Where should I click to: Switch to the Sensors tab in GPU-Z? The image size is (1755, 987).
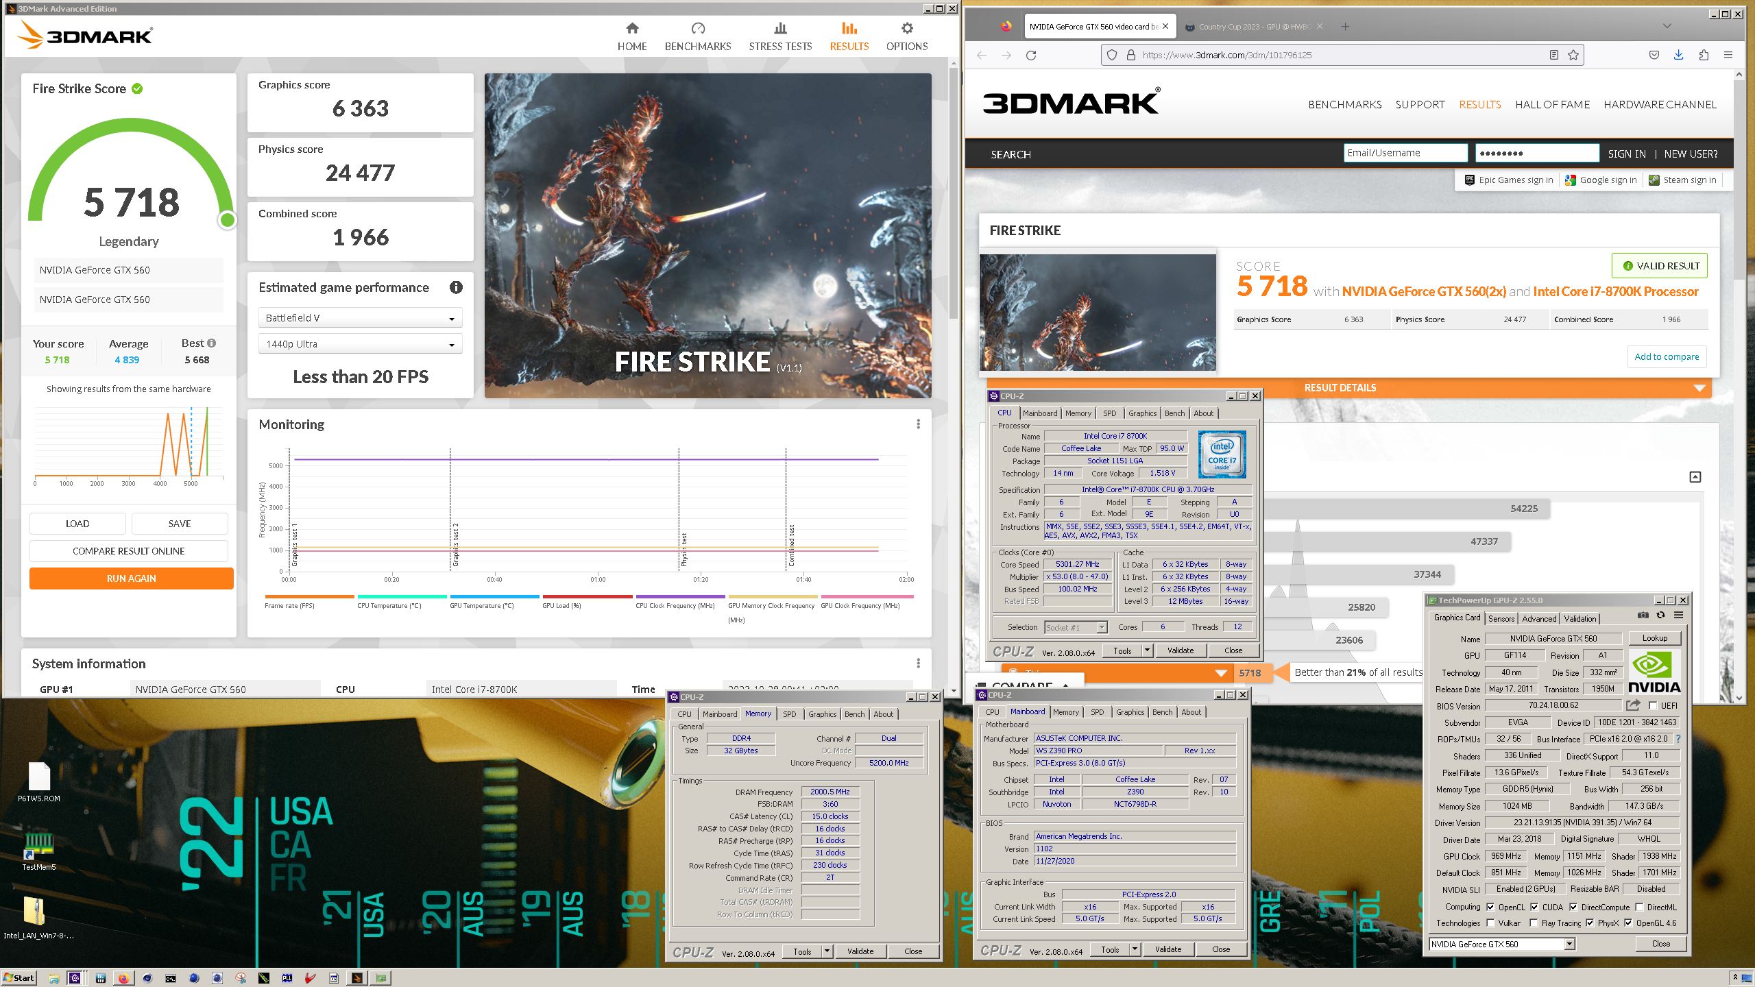tap(1501, 618)
